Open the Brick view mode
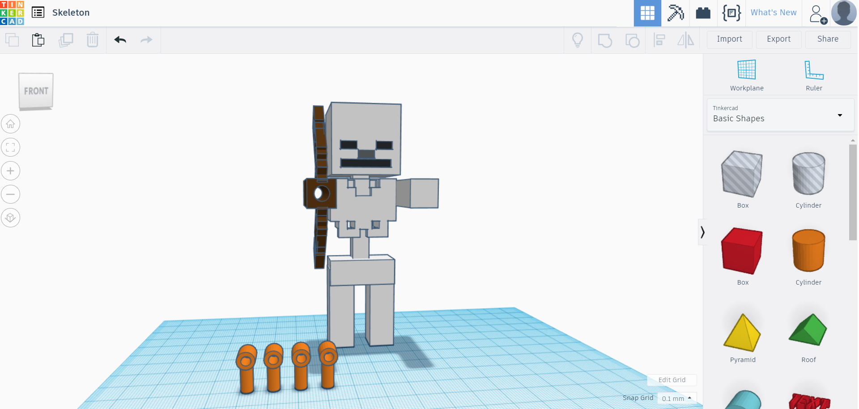859x409 pixels. [703, 13]
